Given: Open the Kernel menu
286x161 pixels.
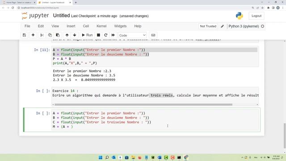Looking at the screenshot, I should [101, 26].
